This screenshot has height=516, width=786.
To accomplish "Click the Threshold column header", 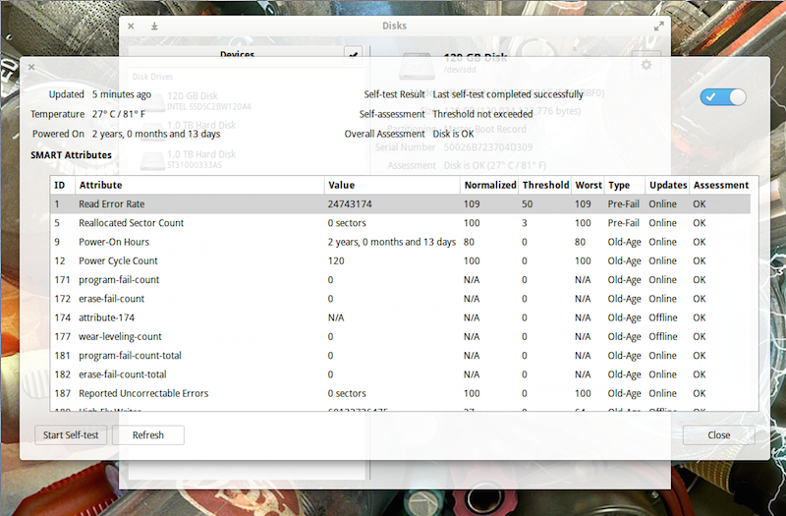I will 545,185.
